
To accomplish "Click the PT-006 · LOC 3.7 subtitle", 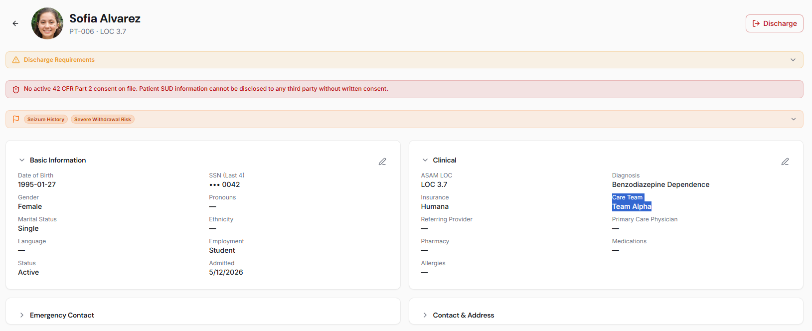I will pos(98,31).
